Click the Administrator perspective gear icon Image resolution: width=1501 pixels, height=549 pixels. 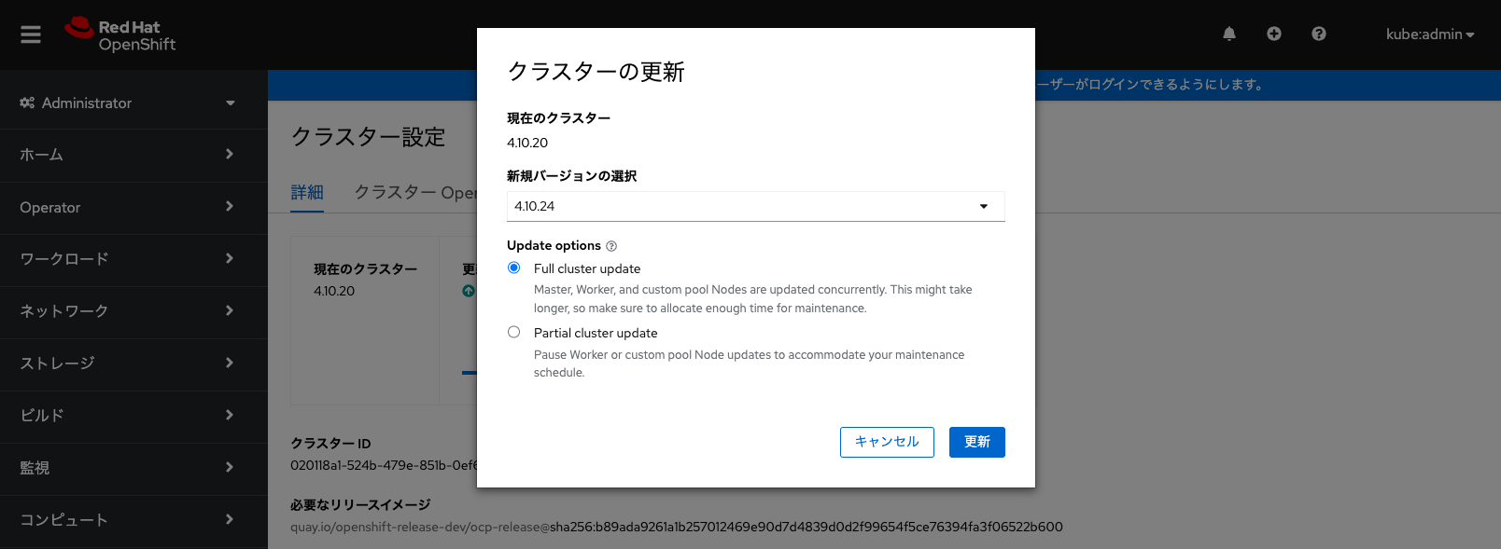pyautogui.click(x=27, y=103)
